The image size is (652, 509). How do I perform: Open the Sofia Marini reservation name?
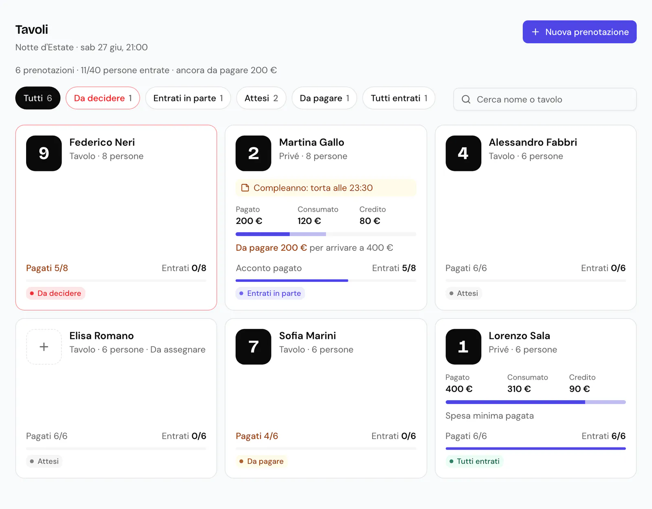[x=308, y=336]
